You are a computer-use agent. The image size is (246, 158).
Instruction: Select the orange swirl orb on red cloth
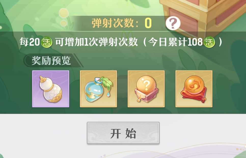tap(194, 89)
